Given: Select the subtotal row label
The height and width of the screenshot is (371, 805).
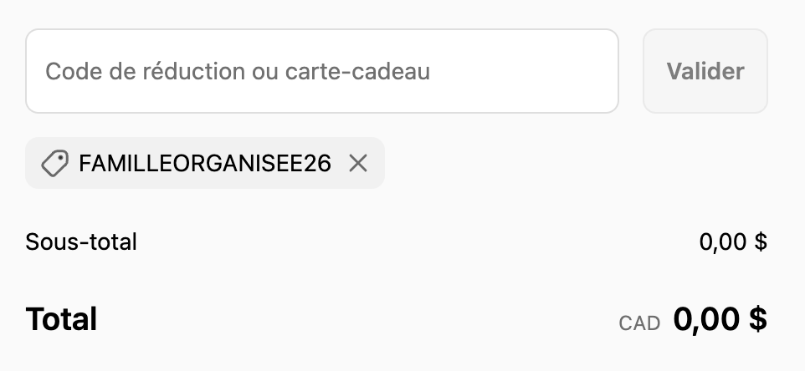Looking at the screenshot, I should tap(81, 242).
